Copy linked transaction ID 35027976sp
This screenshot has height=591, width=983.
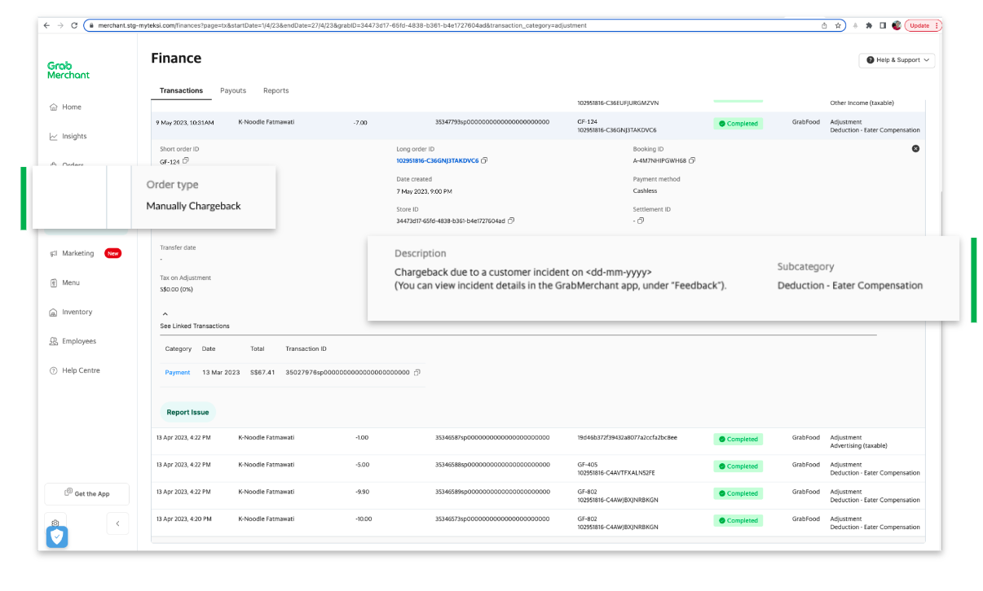(x=417, y=372)
